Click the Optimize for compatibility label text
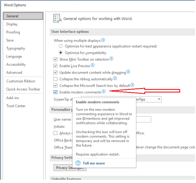The width and height of the screenshot is (196, 183). 85,53
